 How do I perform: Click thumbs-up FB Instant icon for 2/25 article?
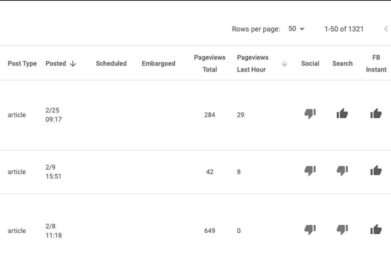(x=376, y=114)
